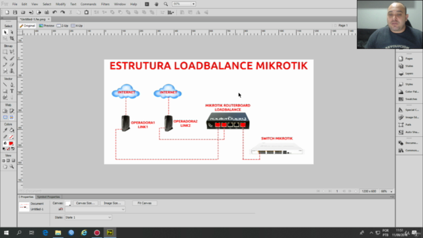
Task: Show slices and hotspots
Action: pos(12,118)
